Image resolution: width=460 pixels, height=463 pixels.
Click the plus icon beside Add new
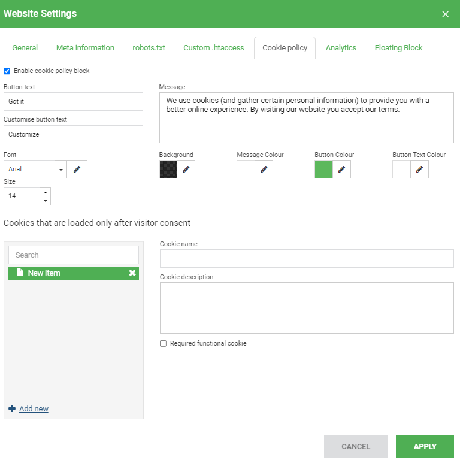12,408
